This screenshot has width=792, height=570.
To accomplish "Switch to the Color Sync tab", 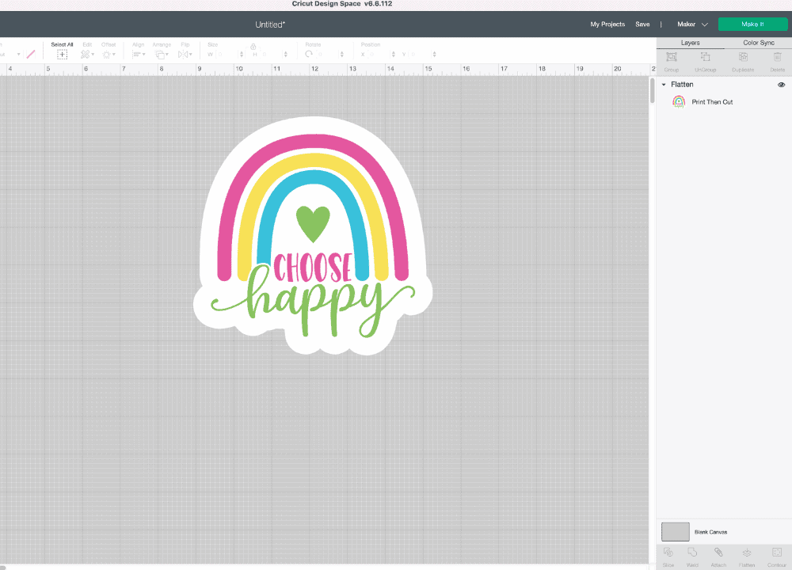I will 758,43.
